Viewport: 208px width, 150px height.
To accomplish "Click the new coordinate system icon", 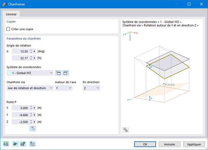I will pyautogui.click(x=58, y=73).
